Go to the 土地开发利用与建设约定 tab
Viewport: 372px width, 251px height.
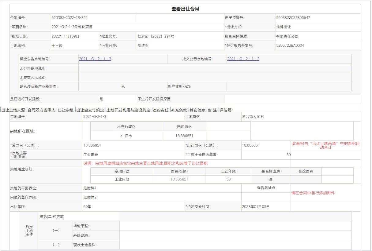point(129,110)
